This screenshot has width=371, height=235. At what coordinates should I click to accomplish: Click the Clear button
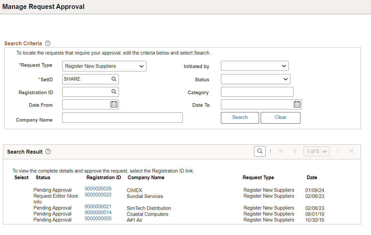tap(280, 117)
